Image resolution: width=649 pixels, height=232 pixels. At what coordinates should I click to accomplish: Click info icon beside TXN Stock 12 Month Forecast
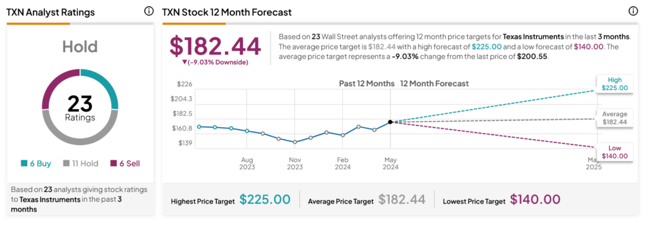pos(633,11)
